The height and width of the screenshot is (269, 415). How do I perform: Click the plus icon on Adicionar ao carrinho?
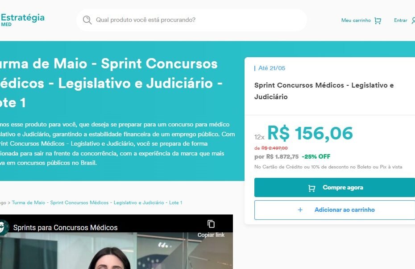[300, 210]
